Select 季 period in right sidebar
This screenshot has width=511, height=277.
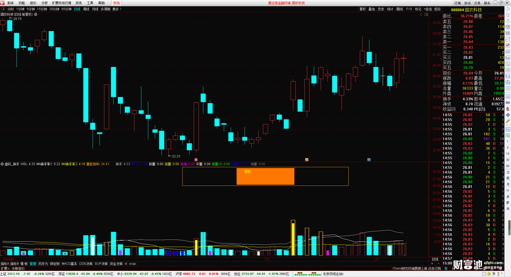(508, 203)
